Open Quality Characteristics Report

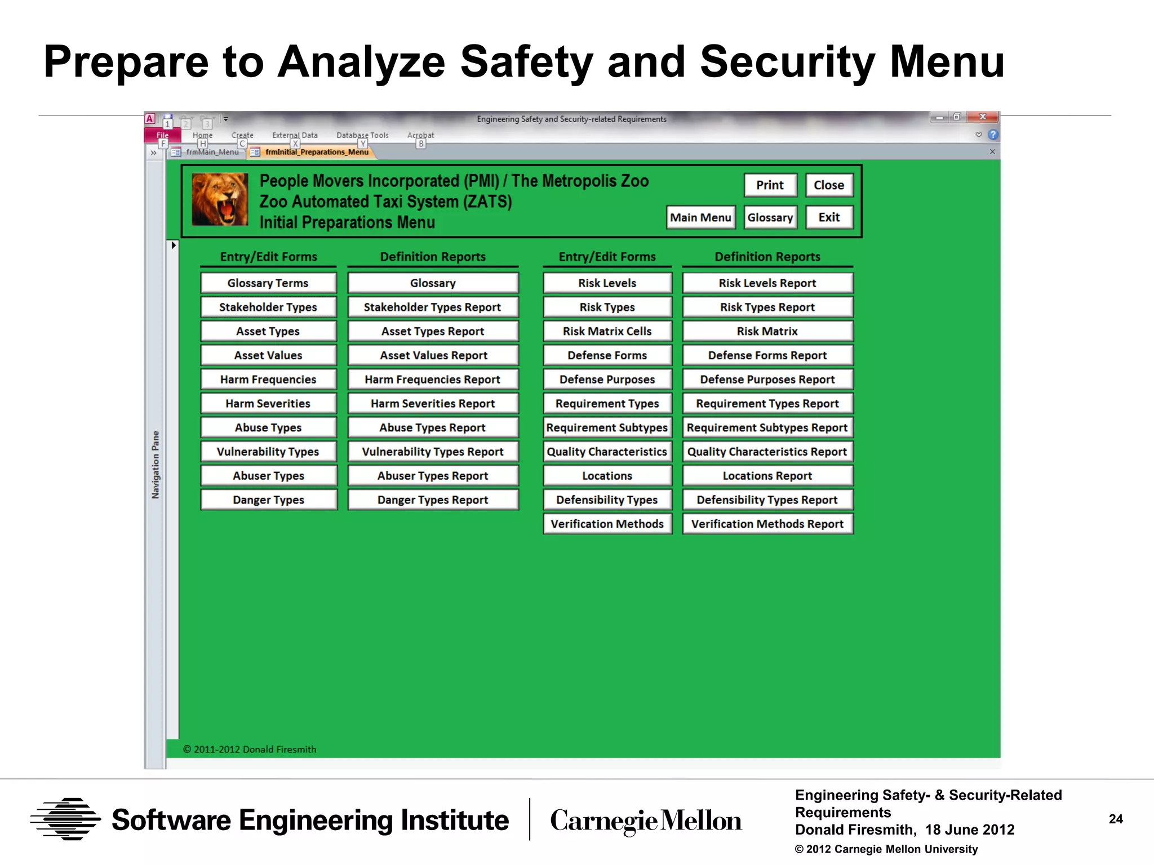point(767,452)
